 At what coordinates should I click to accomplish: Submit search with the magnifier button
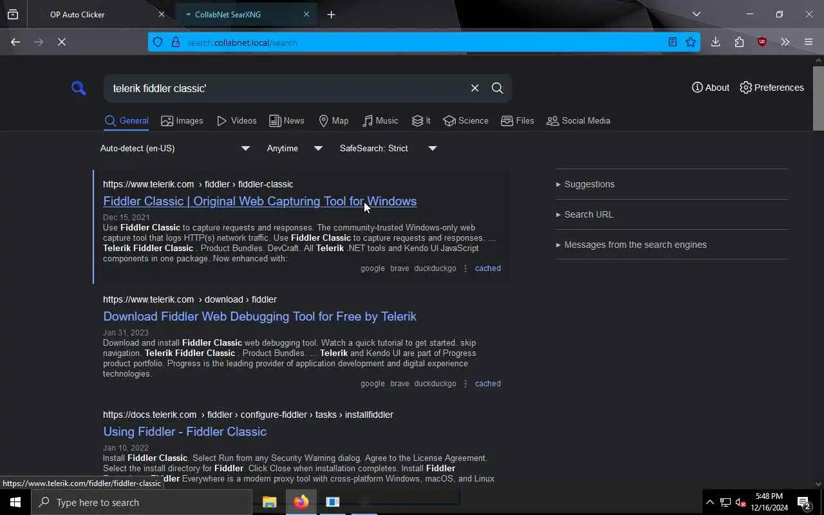[498, 88]
